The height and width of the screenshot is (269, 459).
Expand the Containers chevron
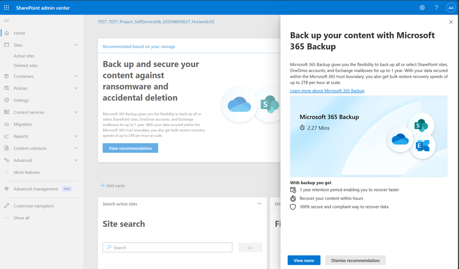coord(76,76)
